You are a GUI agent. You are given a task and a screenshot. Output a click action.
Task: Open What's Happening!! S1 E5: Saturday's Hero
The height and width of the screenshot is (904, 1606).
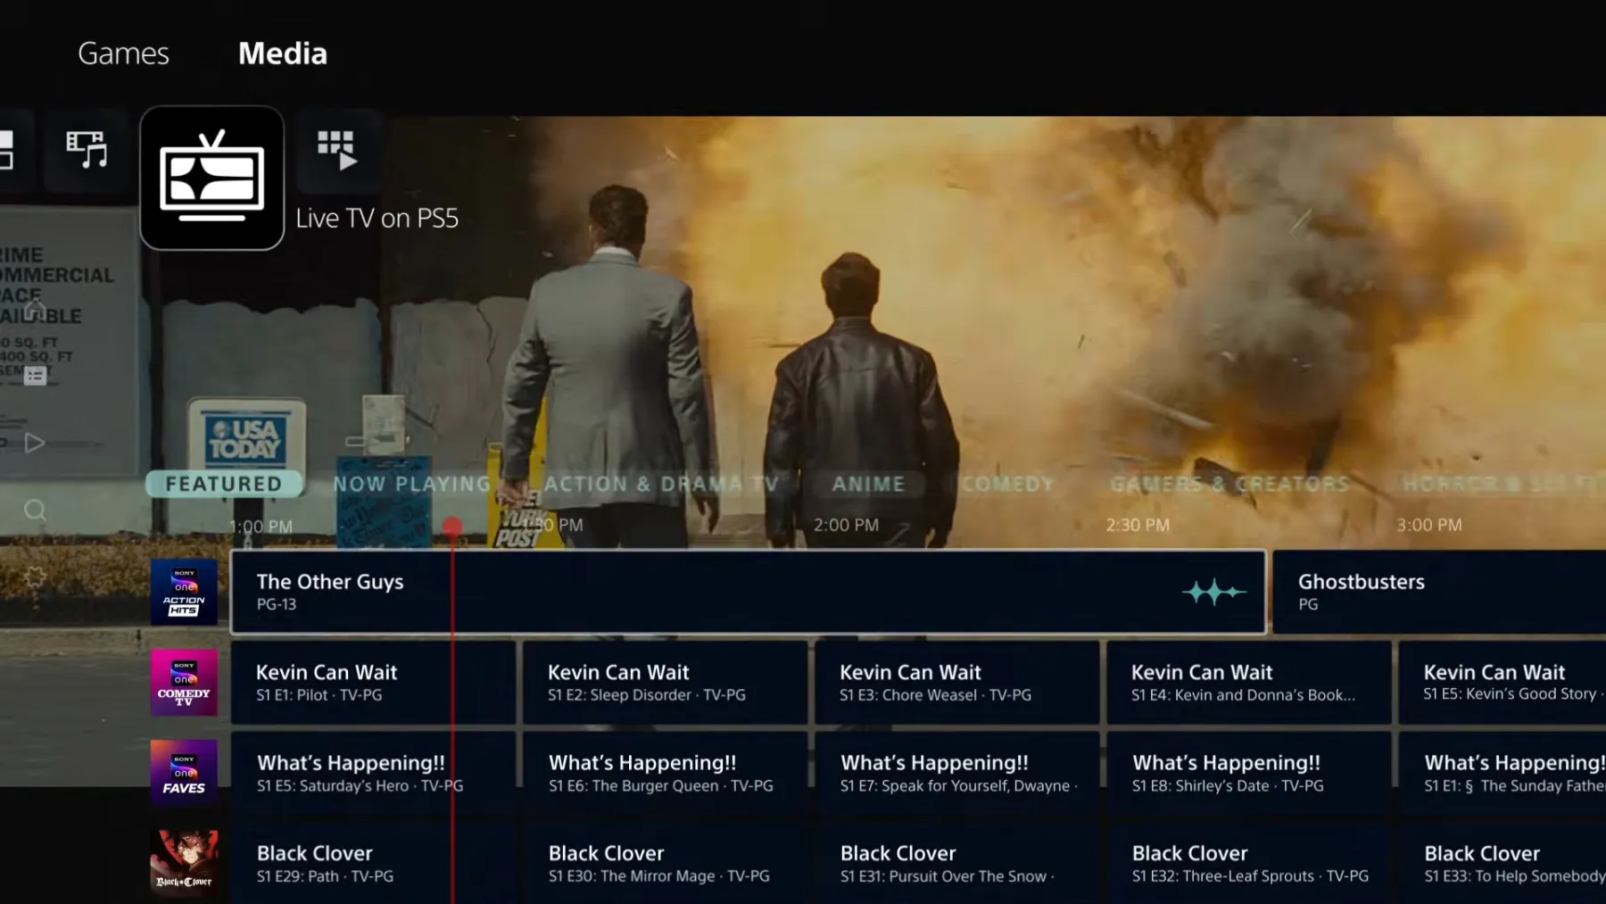373,773
